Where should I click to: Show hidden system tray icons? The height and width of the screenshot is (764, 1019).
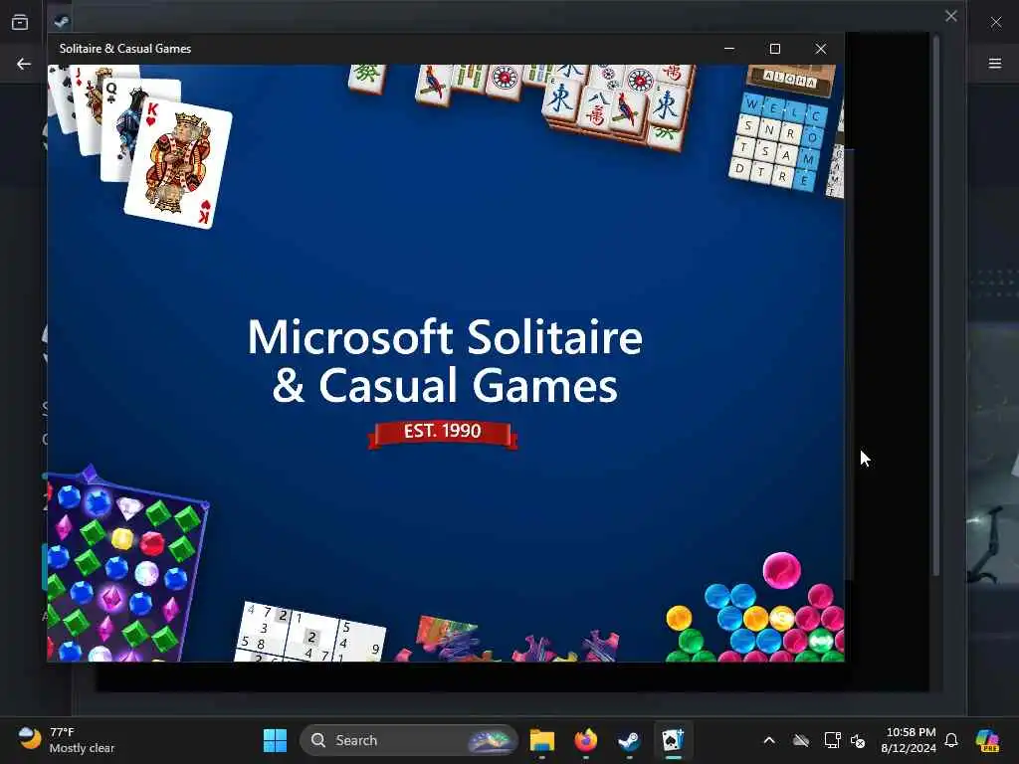coord(769,740)
